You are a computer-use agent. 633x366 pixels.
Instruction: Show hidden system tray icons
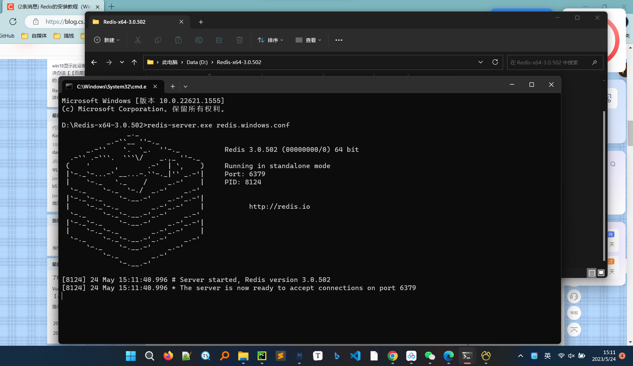pos(521,356)
